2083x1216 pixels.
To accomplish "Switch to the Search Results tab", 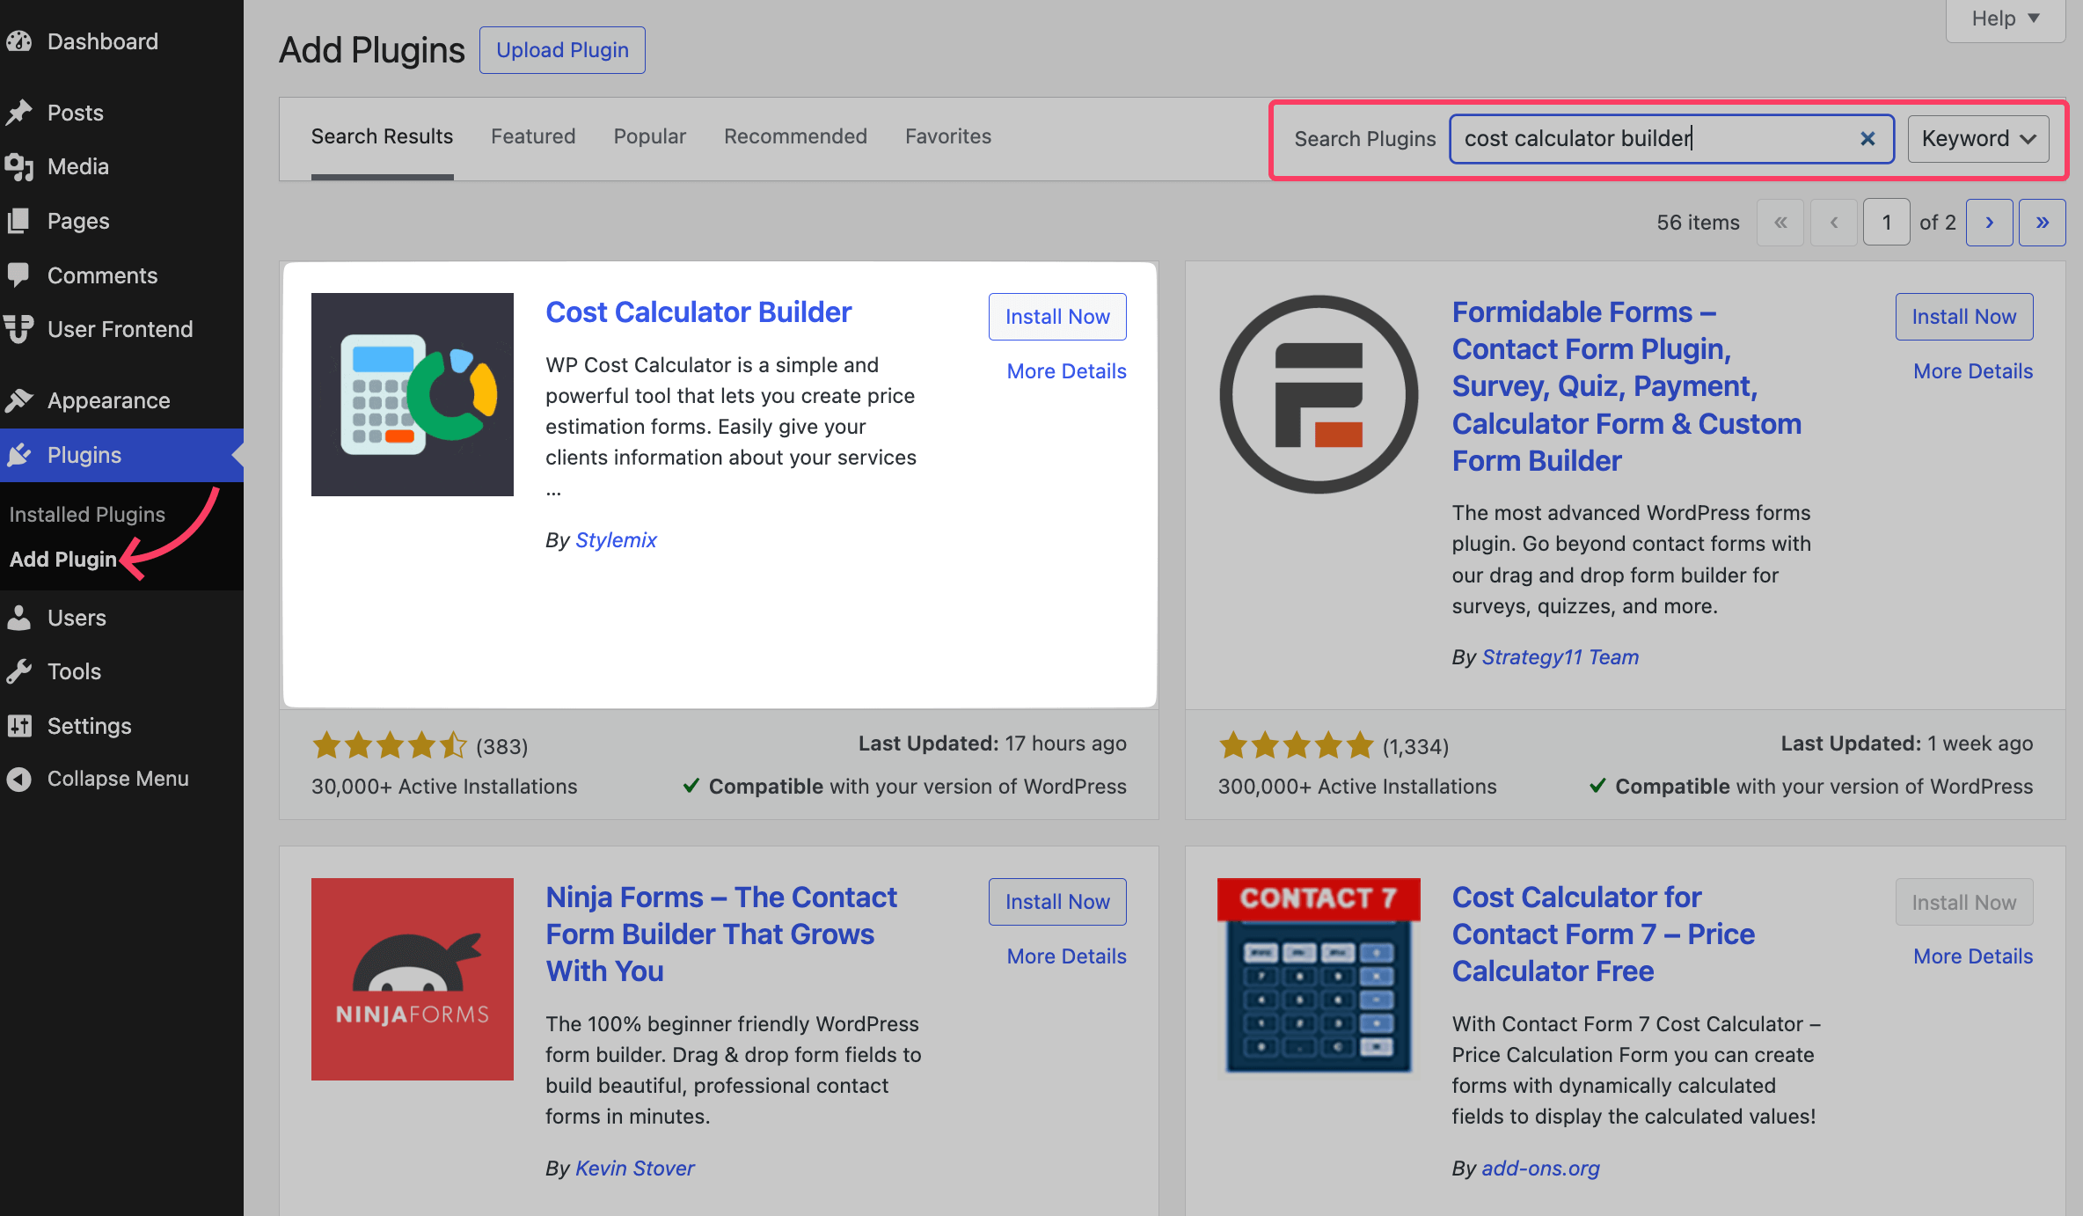I will pyautogui.click(x=382, y=137).
